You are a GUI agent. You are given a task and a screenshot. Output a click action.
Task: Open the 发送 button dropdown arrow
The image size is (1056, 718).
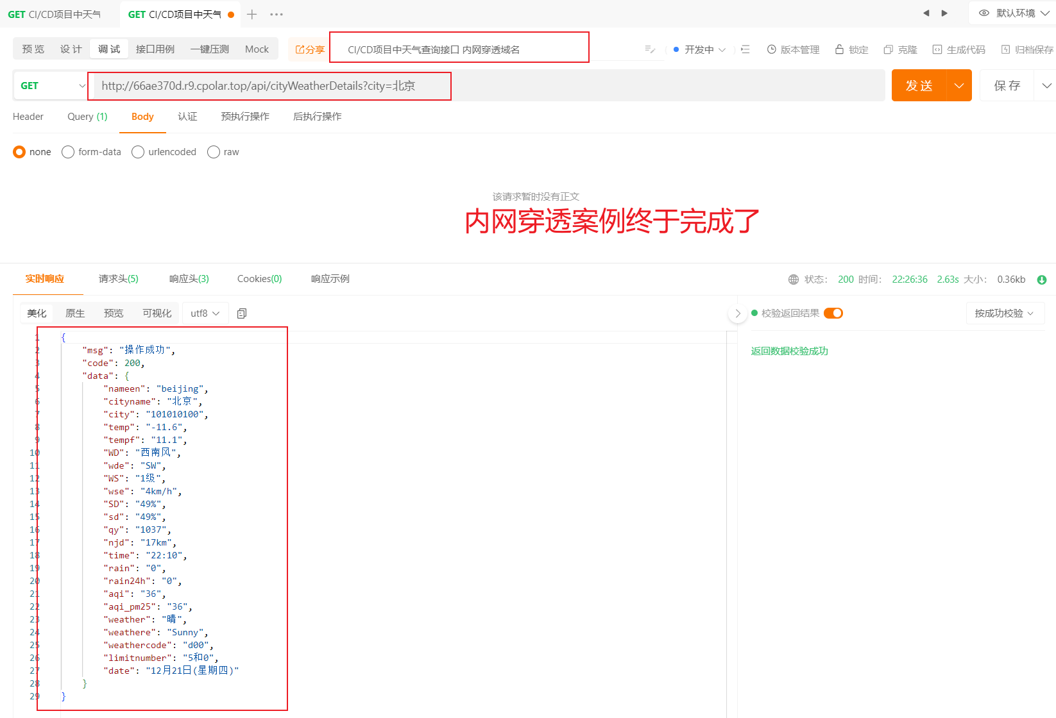(x=959, y=85)
